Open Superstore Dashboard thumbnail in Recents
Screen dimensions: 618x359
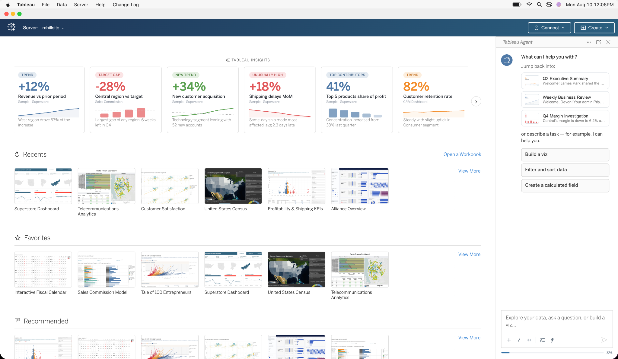(x=43, y=186)
